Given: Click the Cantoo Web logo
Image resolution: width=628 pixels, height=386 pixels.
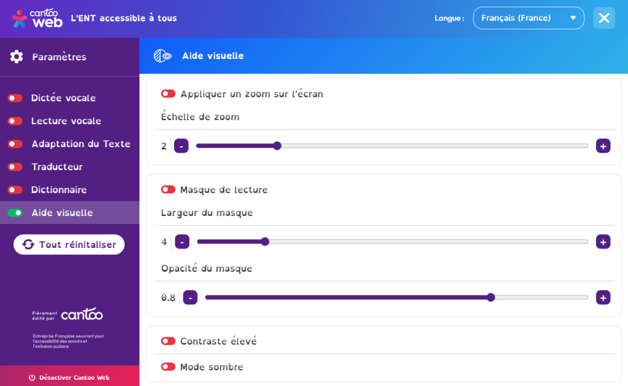Looking at the screenshot, I should point(37,18).
